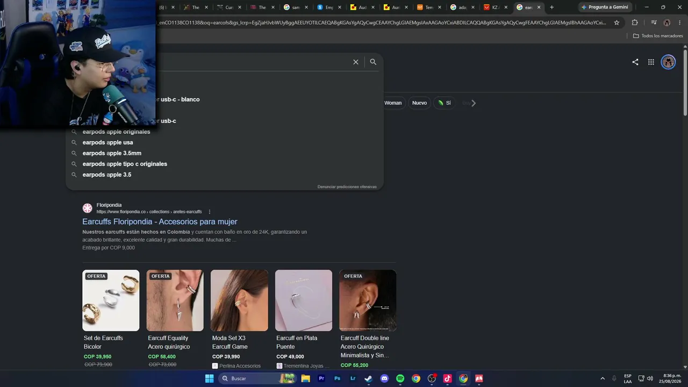
Task: Open the volume icon in system tray
Action: click(x=650, y=378)
